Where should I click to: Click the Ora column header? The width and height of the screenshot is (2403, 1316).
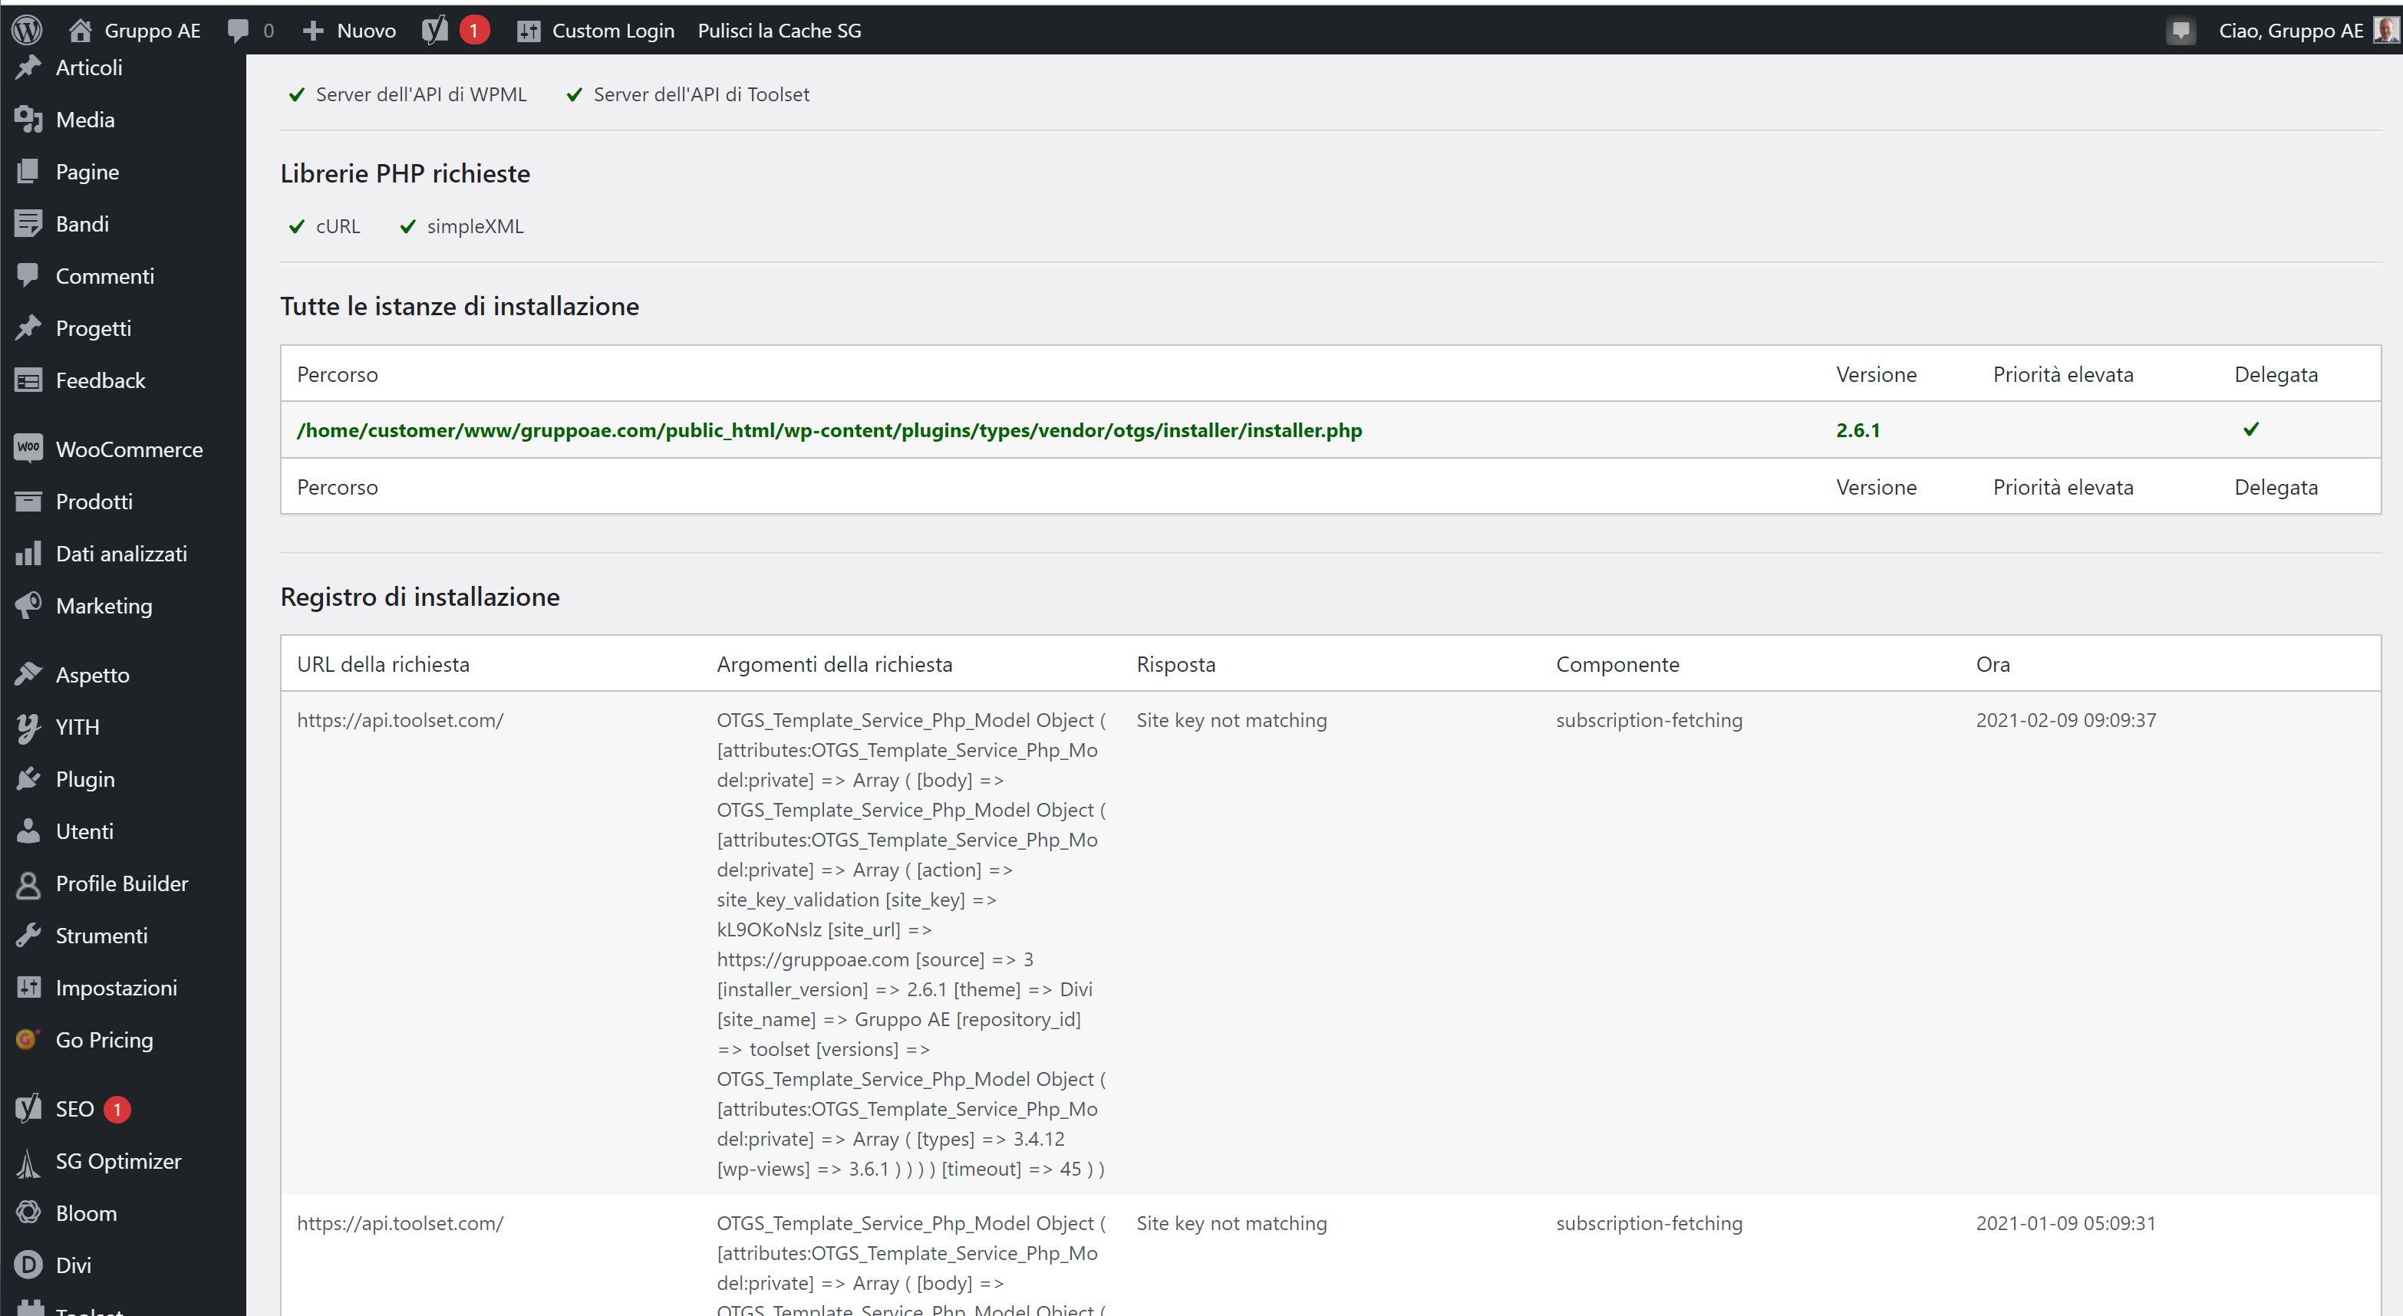click(1993, 664)
